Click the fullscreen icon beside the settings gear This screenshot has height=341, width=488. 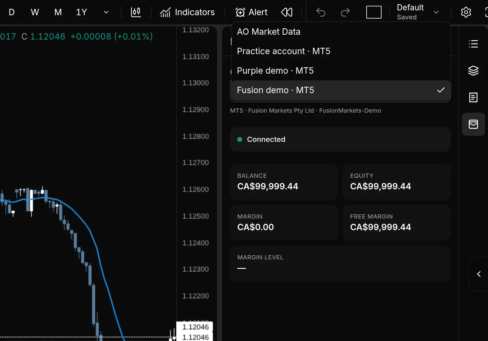pos(486,12)
